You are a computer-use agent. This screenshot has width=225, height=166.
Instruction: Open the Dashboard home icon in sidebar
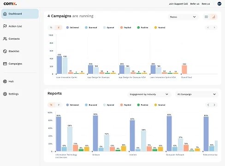point(5,14)
